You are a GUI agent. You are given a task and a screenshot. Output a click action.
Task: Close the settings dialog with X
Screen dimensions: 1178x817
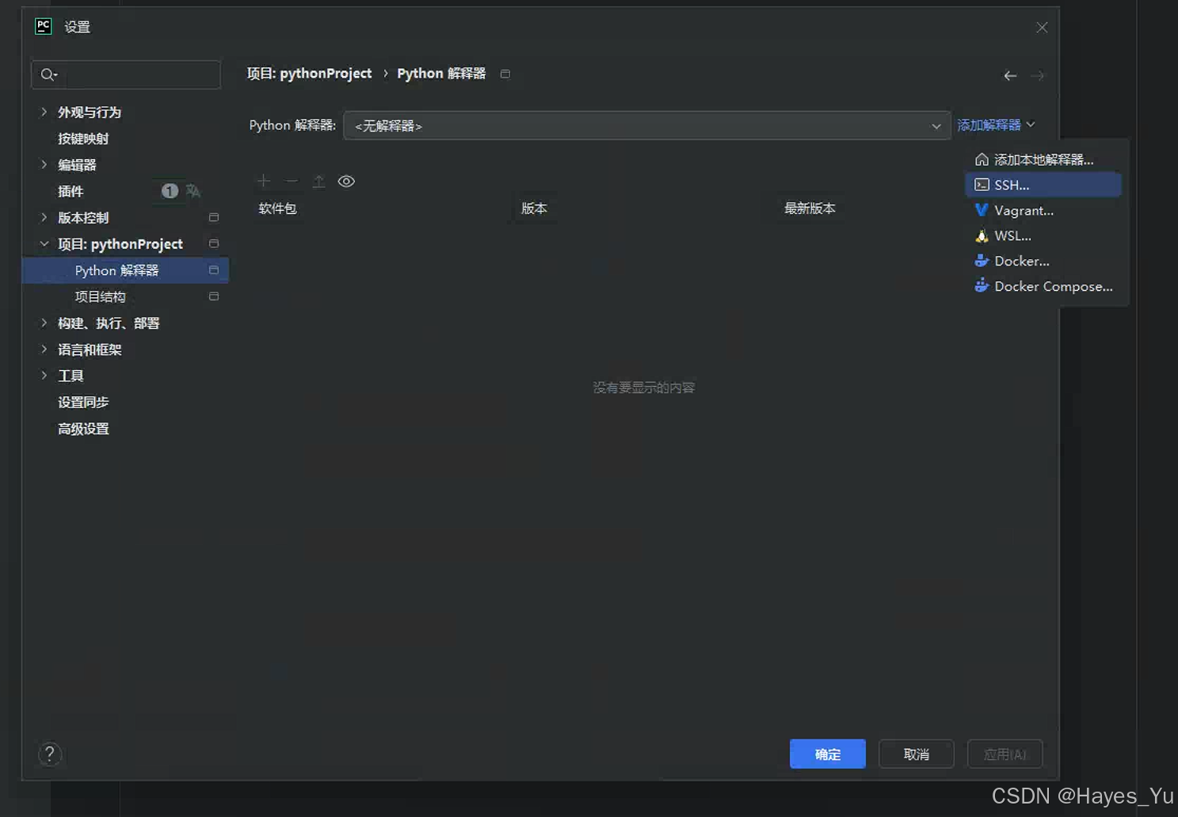click(1042, 28)
